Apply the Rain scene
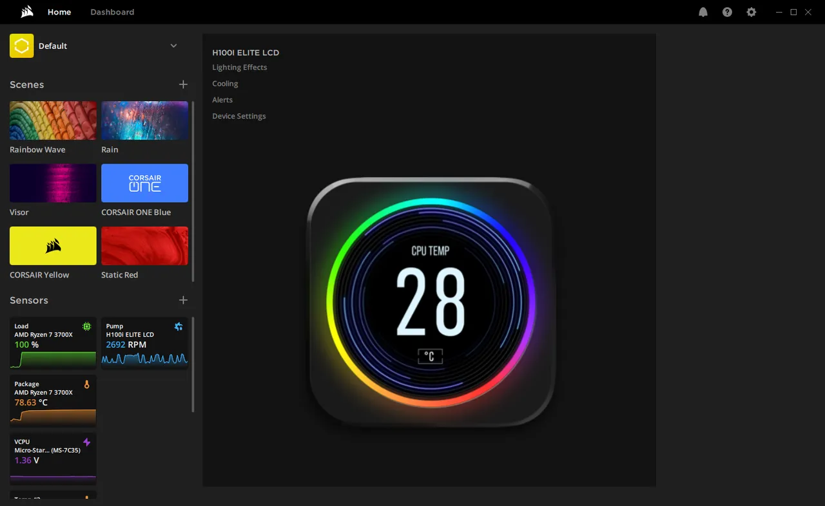This screenshot has width=825, height=506. tap(144, 120)
